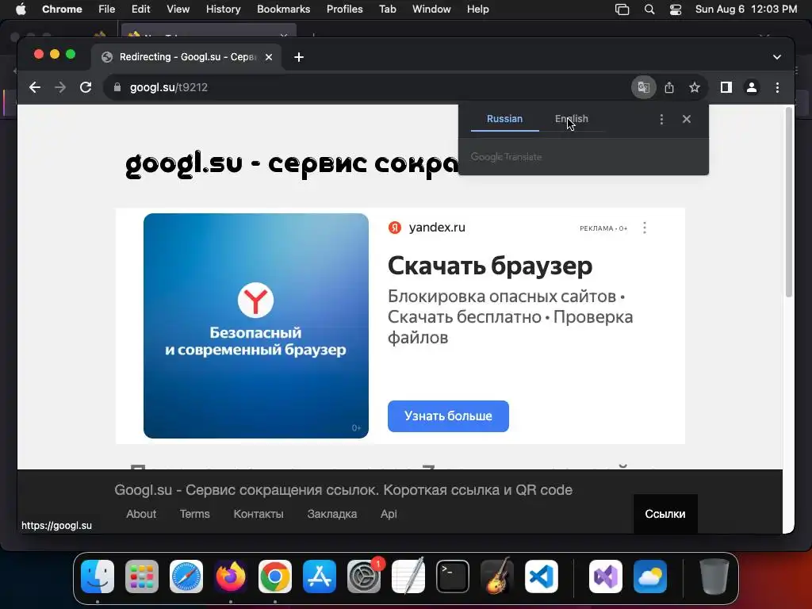Image resolution: width=812 pixels, height=609 pixels.
Task: Open the Контакты footer link
Action: [x=259, y=514]
